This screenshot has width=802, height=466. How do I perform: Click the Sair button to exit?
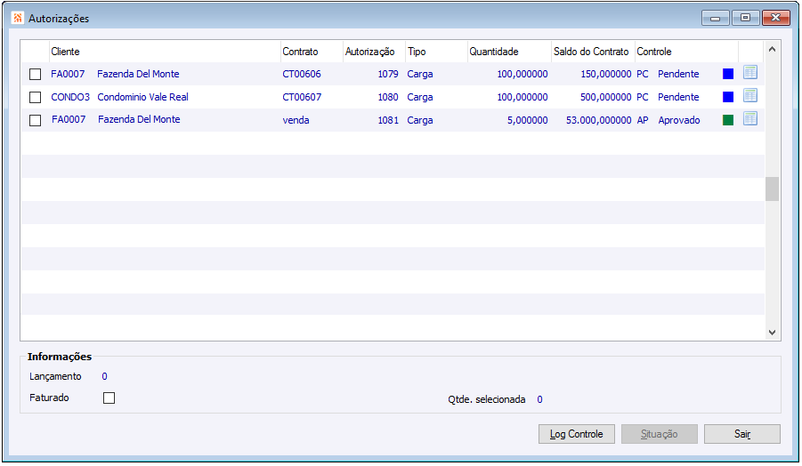[x=742, y=434]
